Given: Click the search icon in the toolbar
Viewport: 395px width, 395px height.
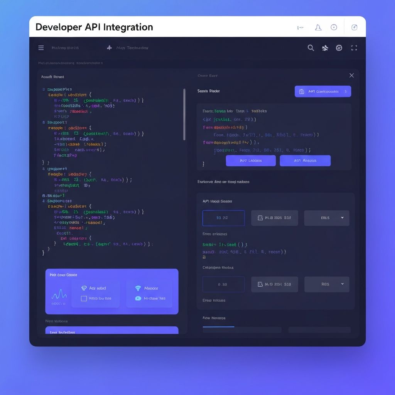Looking at the screenshot, I should 311,47.
